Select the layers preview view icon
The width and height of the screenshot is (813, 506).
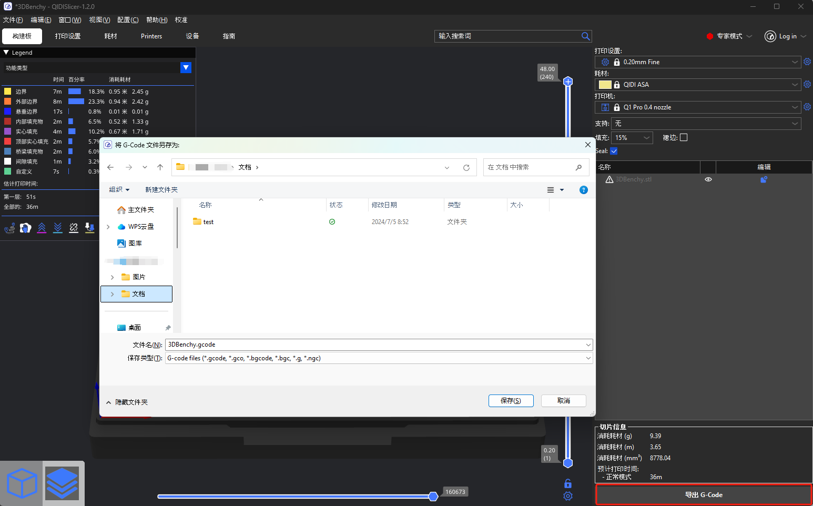(x=62, y=483)
